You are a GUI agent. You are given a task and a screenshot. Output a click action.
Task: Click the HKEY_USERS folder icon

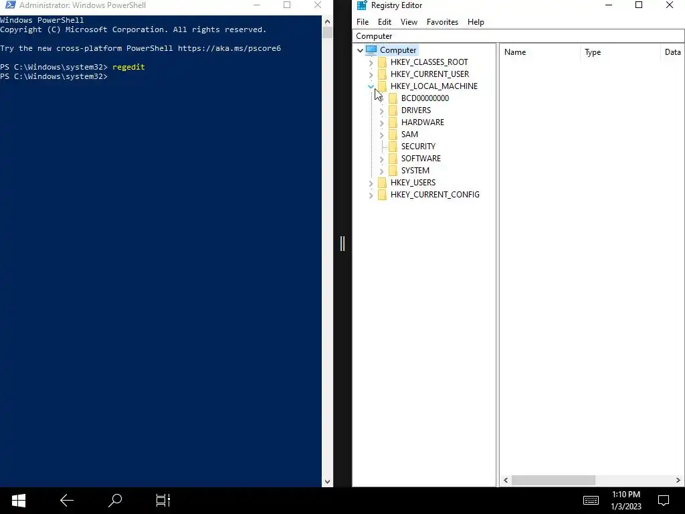pos(382,182)
